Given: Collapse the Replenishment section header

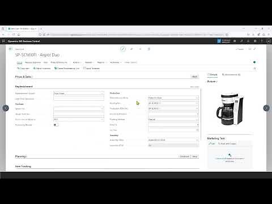Looking at the screenshot, I should [24, 87].
